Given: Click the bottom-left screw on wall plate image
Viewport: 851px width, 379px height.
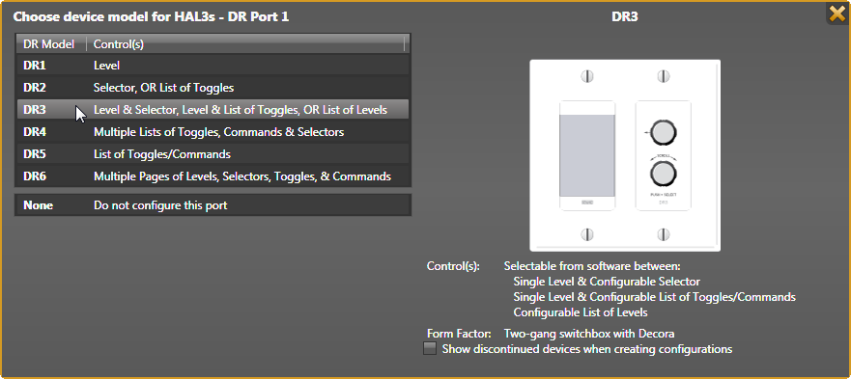Looking at the screenshot, I should pyautogui.click(x=586, y=234).
